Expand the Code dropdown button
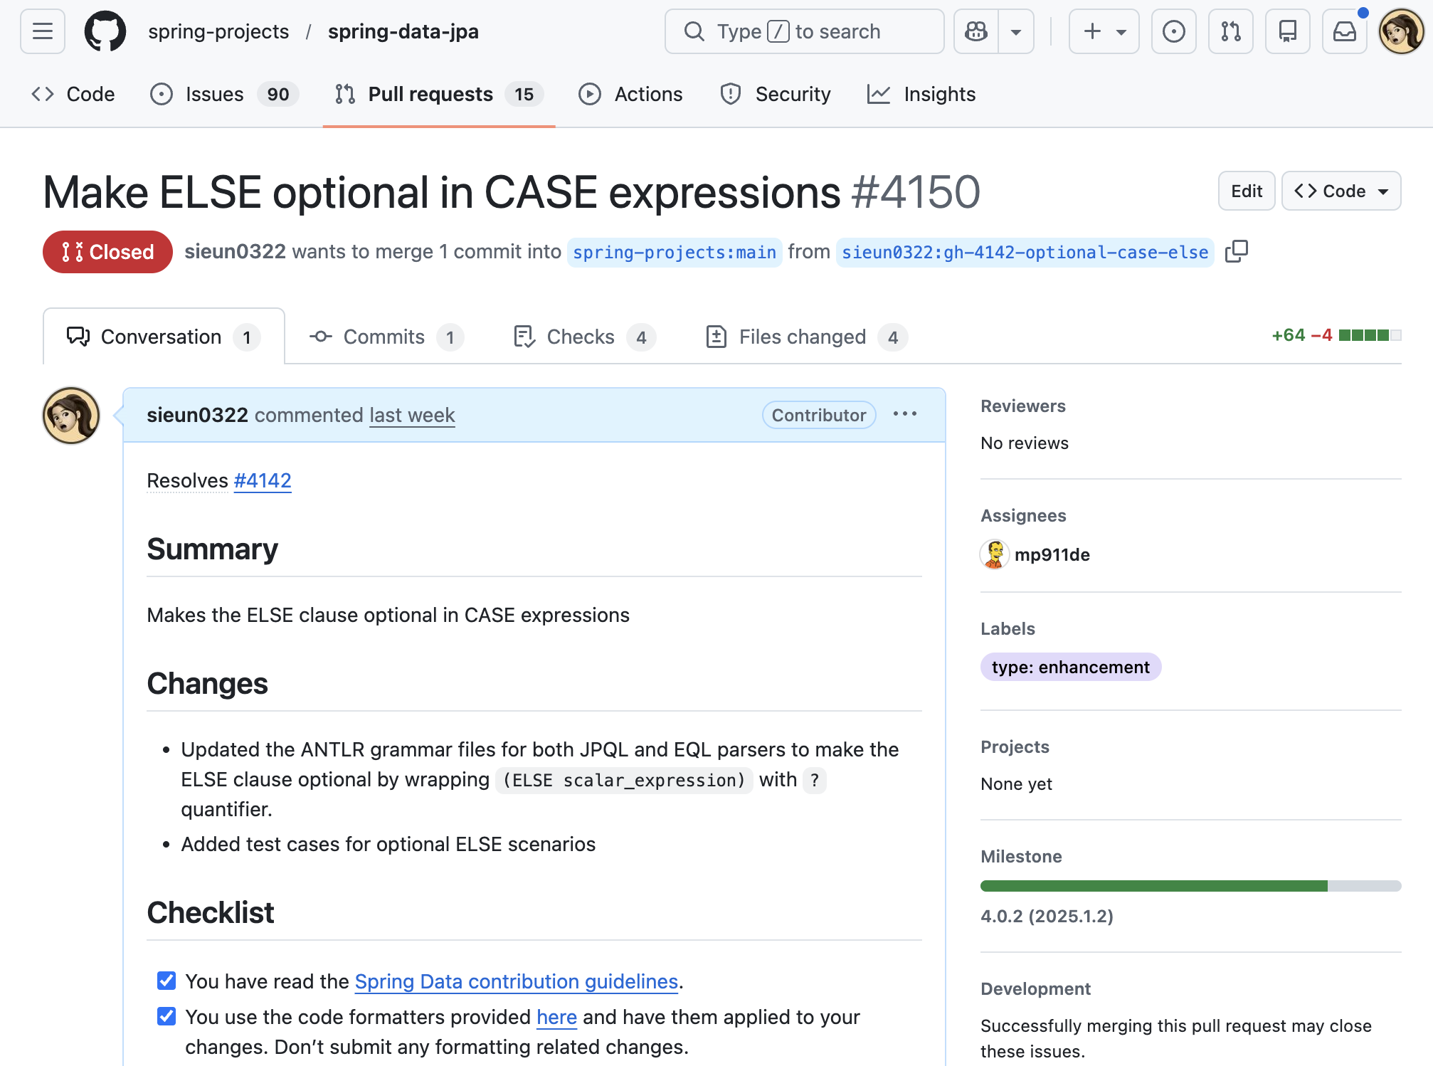The height and width of the screenshot is (1066, 1433). (x=1341, y=191)
